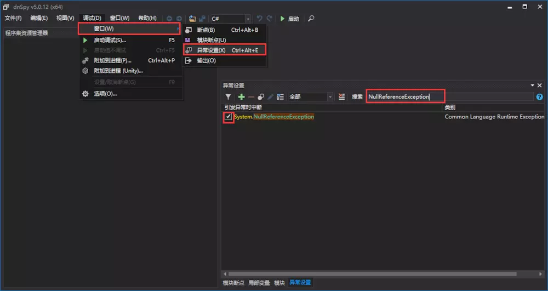The width and height of the screenshot is (548, 291).
Task: Click the 引发异常时中断 column header
Action: (243, 107)
